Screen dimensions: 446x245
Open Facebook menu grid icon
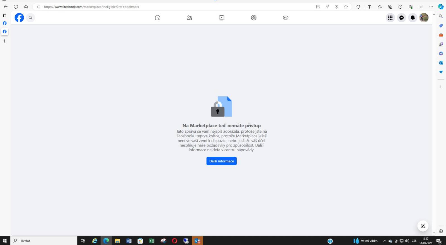[x=390, y=18]
